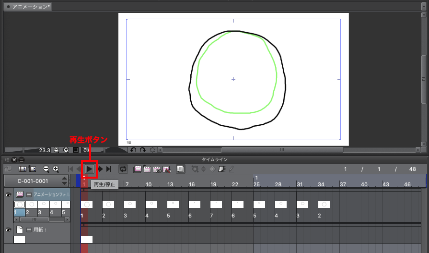Click the delete keyframe diamond icon
The image size is (429, 253).
(212, 169)
